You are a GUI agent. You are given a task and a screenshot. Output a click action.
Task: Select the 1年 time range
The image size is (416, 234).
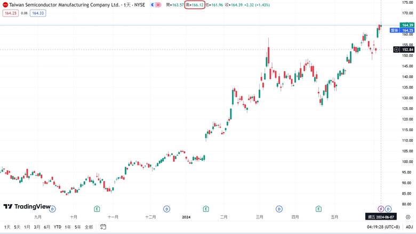click(x=68, y=227)
